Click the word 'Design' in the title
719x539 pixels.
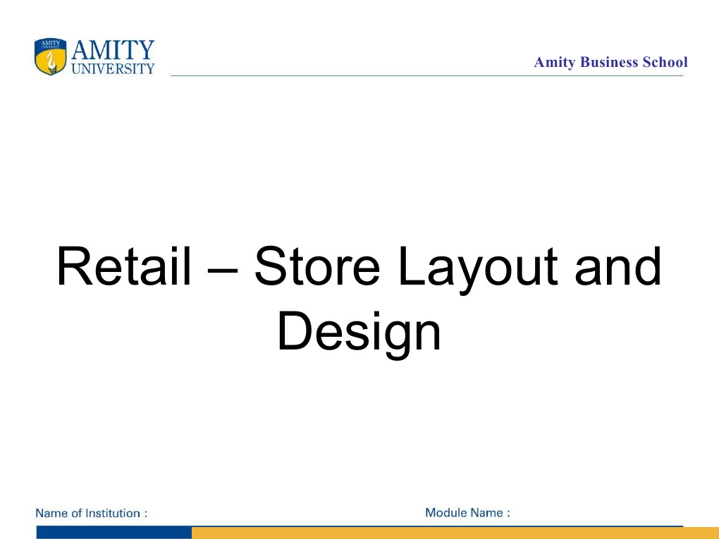(358, 330)
